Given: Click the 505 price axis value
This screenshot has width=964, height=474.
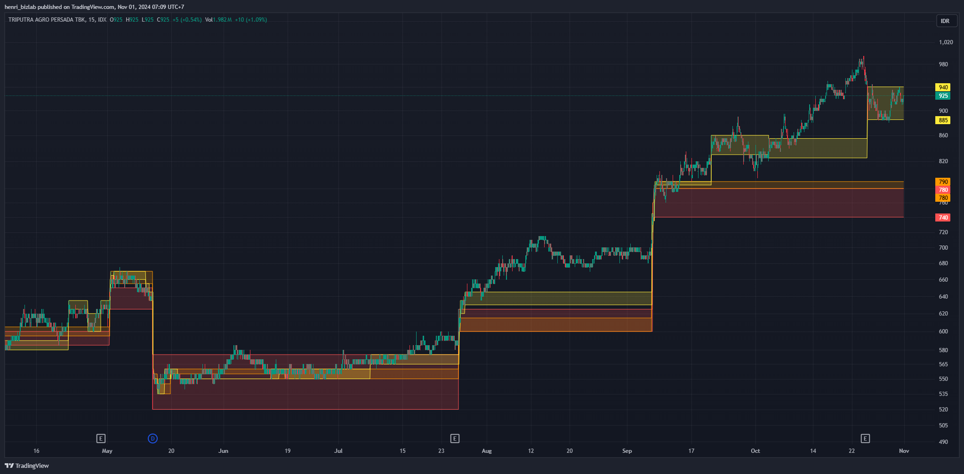Looking at the screenshot, I should (943, 426).
